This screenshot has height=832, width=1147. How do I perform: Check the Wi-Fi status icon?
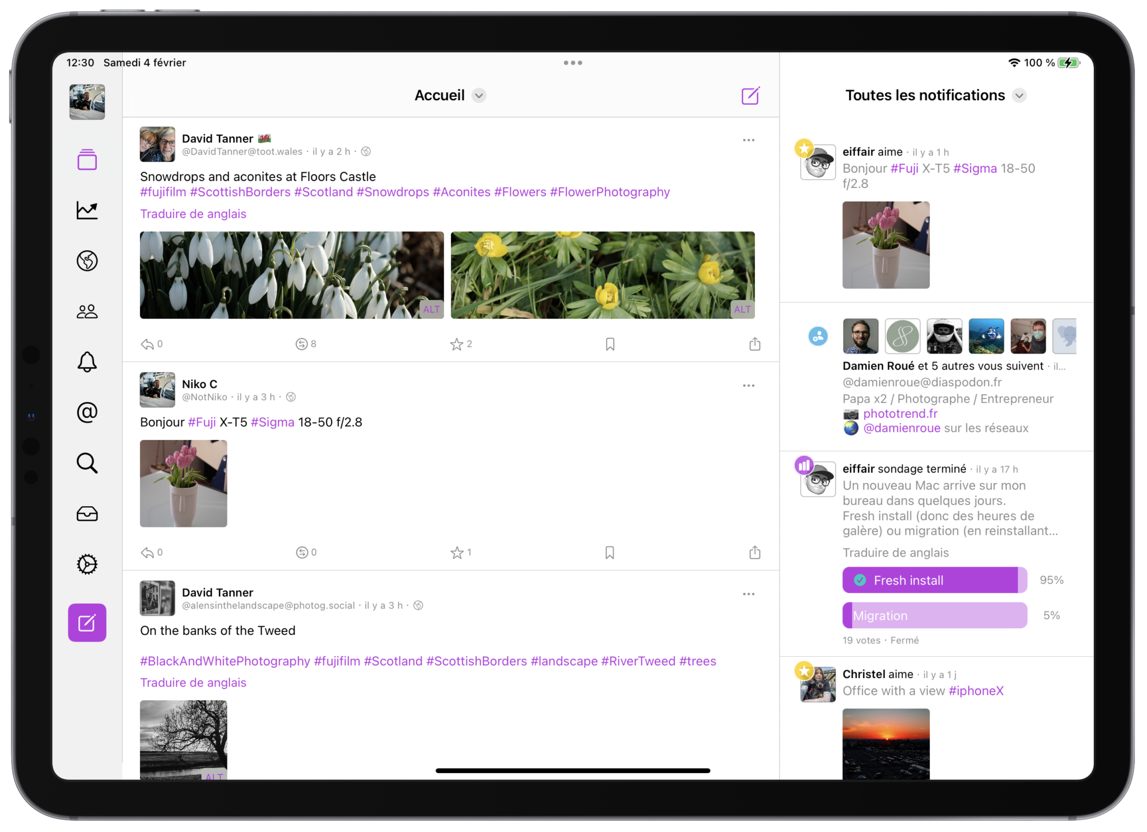pyautogui.click(x=1014, y=63)
